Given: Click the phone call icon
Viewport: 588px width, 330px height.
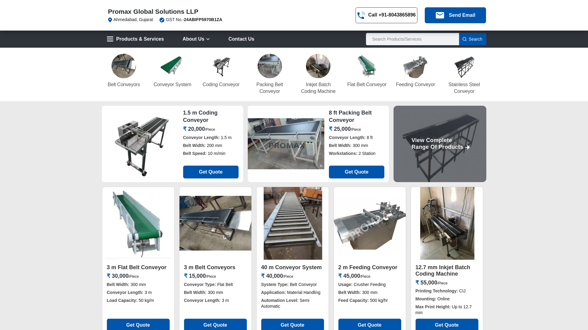Looking at the screenshot, I should (x=361, y=15).
